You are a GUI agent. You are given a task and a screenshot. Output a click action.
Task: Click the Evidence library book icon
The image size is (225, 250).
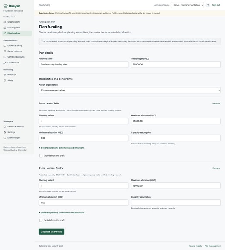[x=5, y=46]
